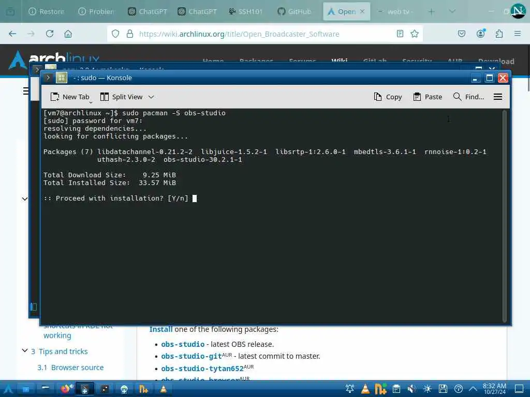Open a New Tab in Konsole
Screen dimensions: 530x397
[70, 97]
